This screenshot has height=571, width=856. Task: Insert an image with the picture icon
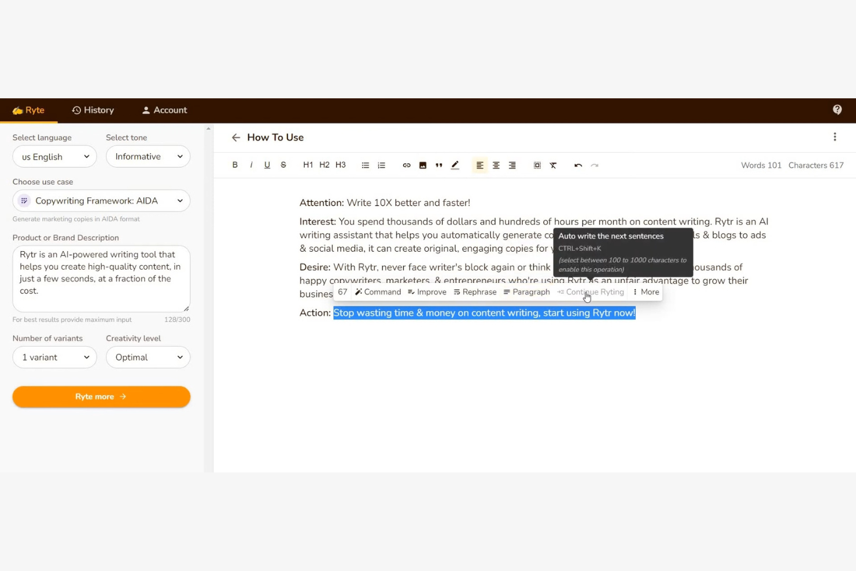point(423,165)
